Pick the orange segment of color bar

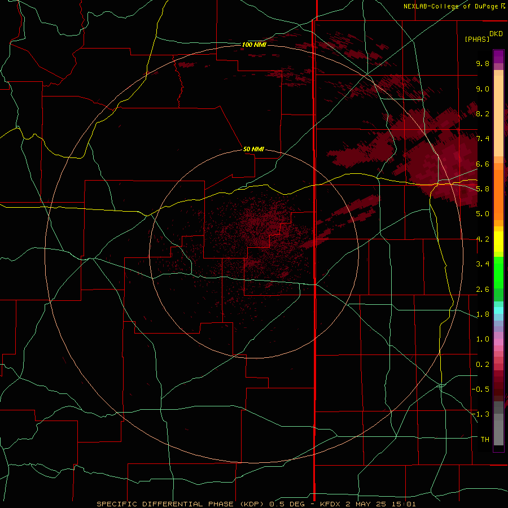[498, 195]
